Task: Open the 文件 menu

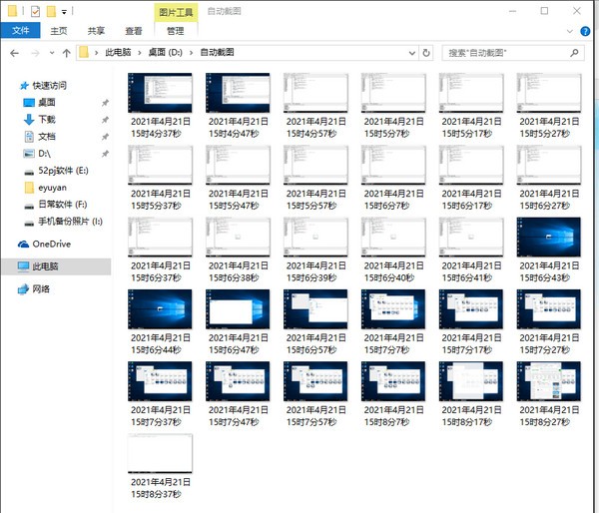Action: [19, 31]
